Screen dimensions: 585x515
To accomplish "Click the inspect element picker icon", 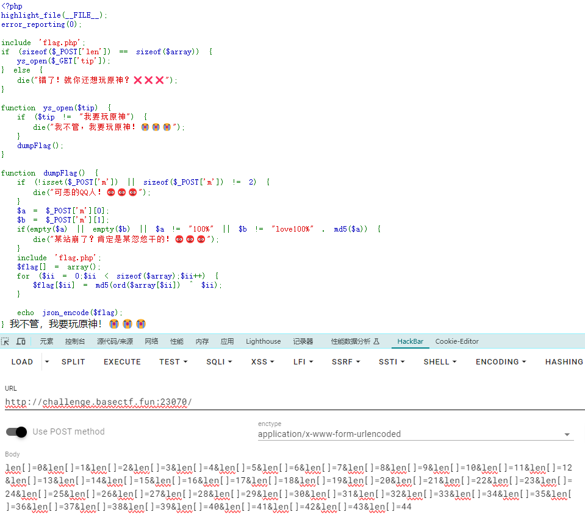I will [5, 341].
